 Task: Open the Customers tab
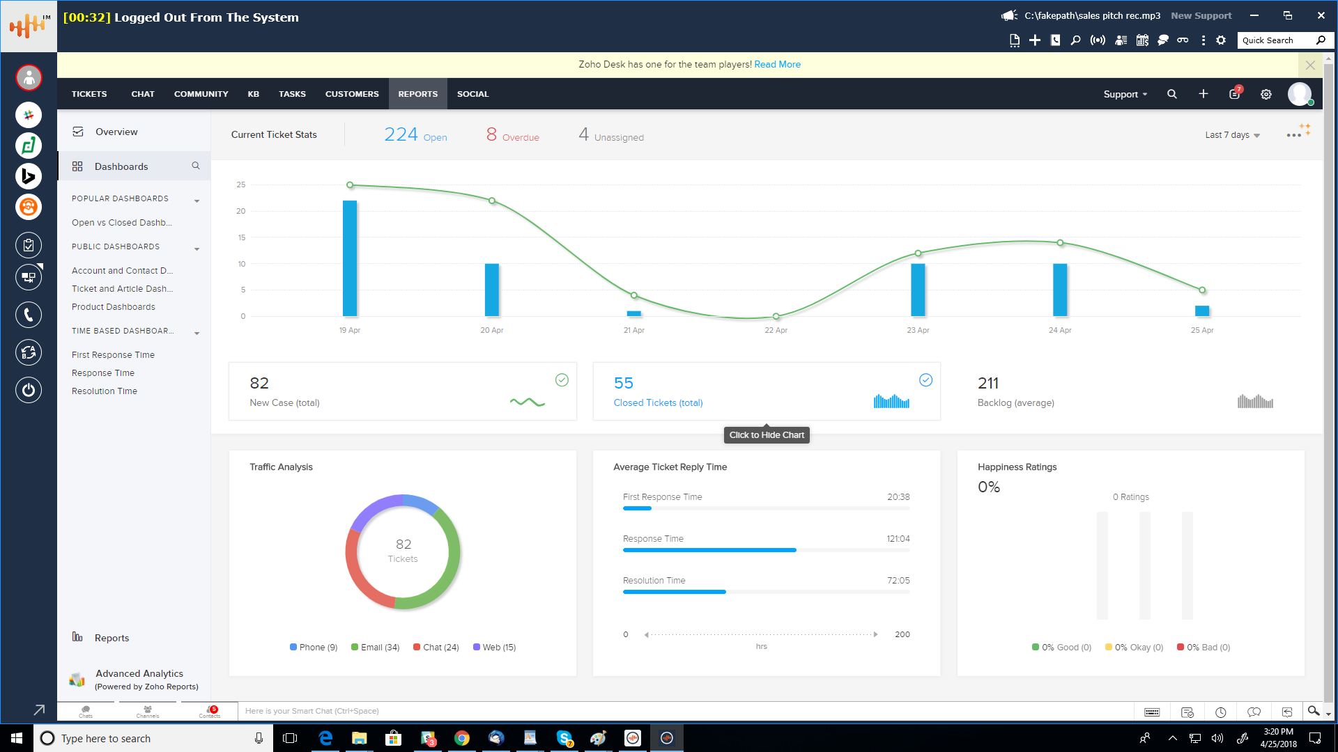pyautogui.click(x=352, y=94)
